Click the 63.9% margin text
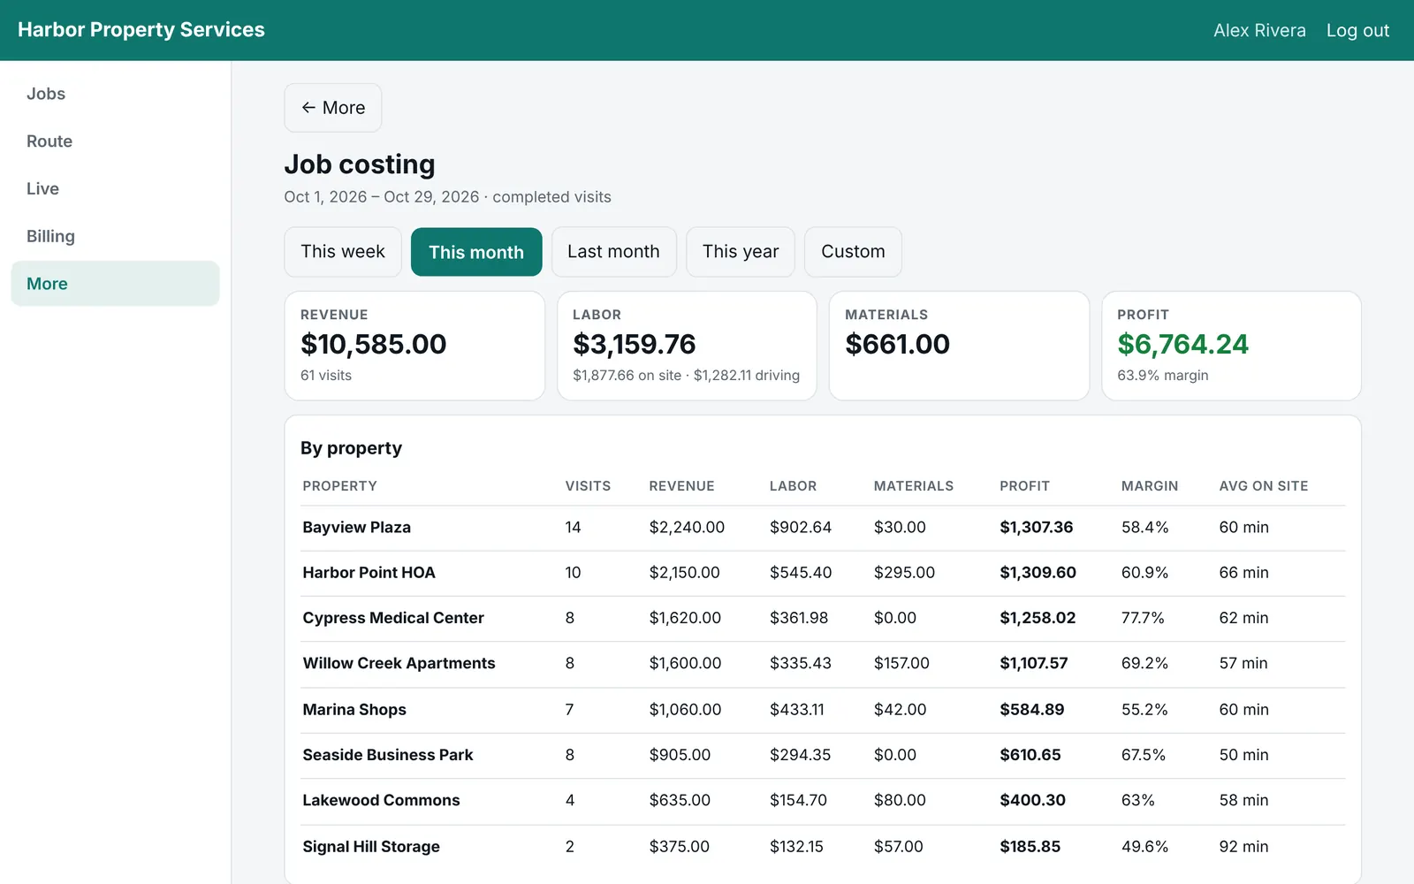 1162,376
